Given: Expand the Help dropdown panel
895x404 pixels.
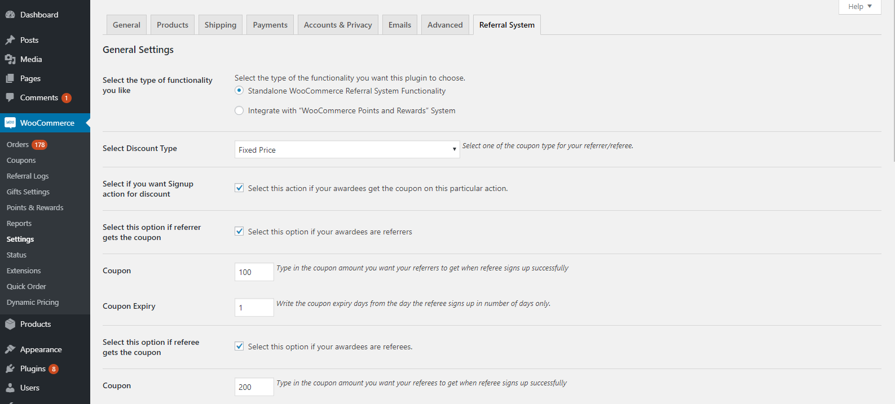Looking at the screenshot, I should click(x=859, y=7).
